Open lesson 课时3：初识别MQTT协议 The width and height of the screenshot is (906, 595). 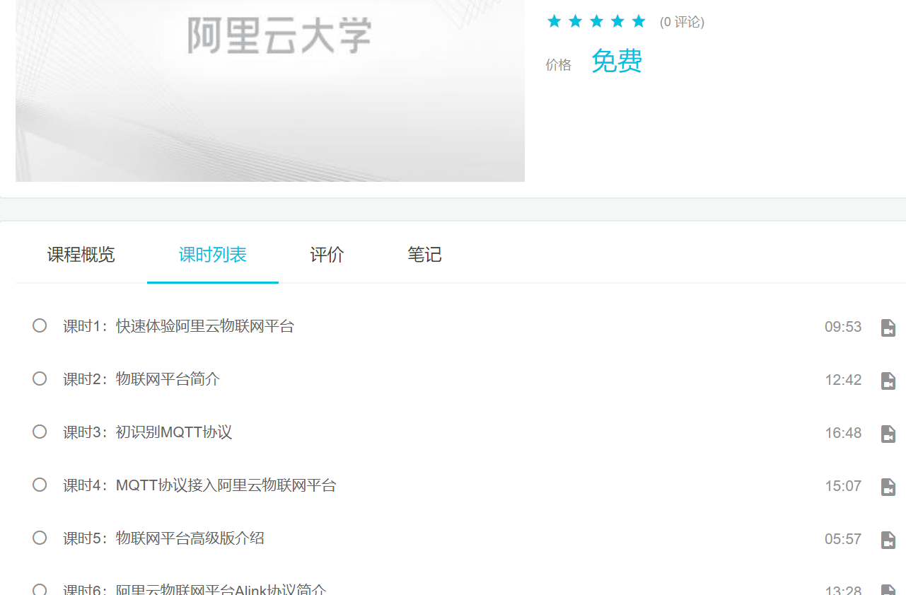147,432
